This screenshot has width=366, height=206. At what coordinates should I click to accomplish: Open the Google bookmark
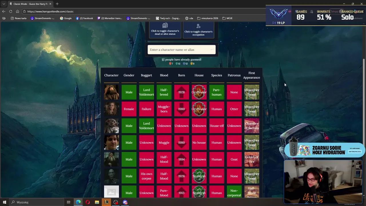click(x=66, y=18)
